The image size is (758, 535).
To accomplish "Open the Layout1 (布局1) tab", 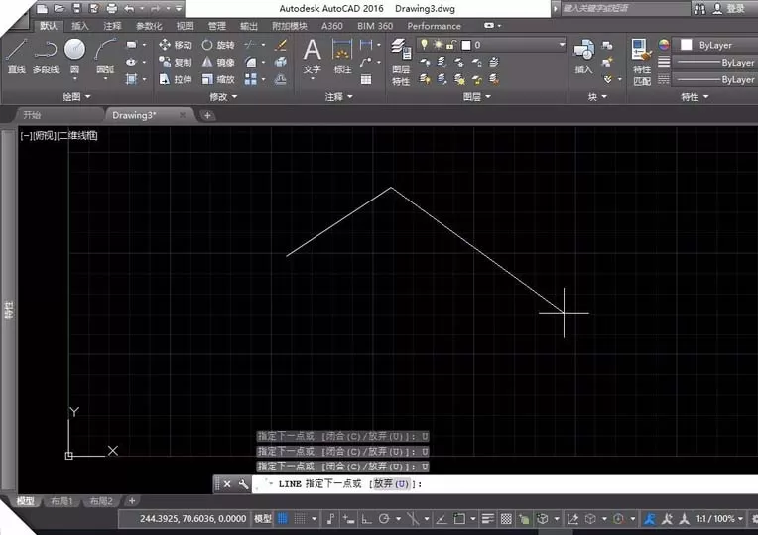I will pos(62,501).
